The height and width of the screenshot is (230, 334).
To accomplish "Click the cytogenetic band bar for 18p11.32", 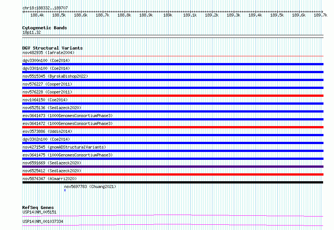I will (173, 36).
